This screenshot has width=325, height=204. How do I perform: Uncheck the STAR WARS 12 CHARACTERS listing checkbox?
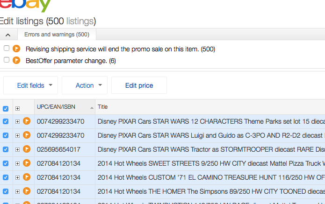(x=6, y=121)
